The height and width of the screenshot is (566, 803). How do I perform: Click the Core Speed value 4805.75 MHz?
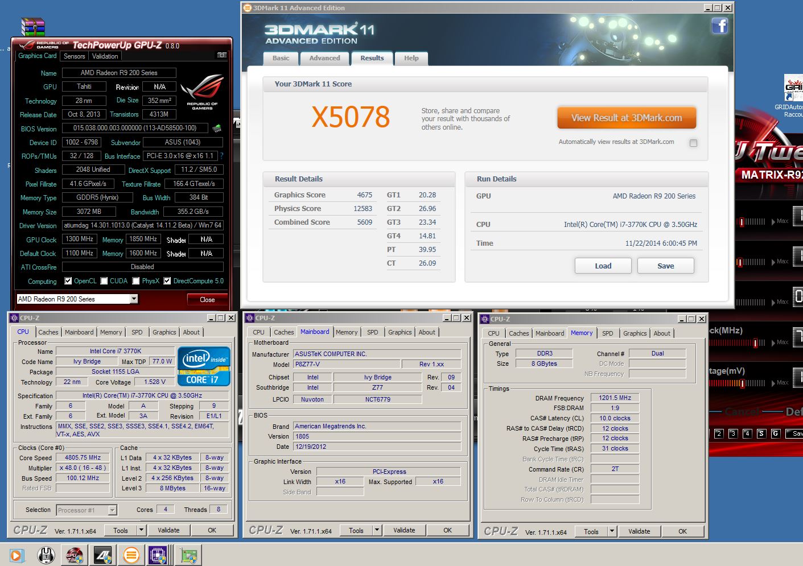83,457
